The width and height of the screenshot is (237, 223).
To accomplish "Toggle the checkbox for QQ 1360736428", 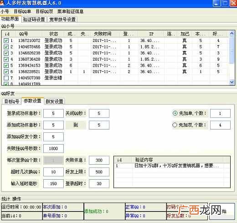I will click(6, 59).
